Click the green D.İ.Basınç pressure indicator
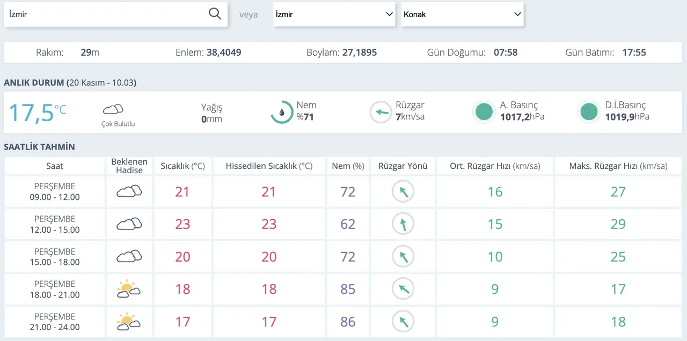687x341 pixels. [589, 112]
